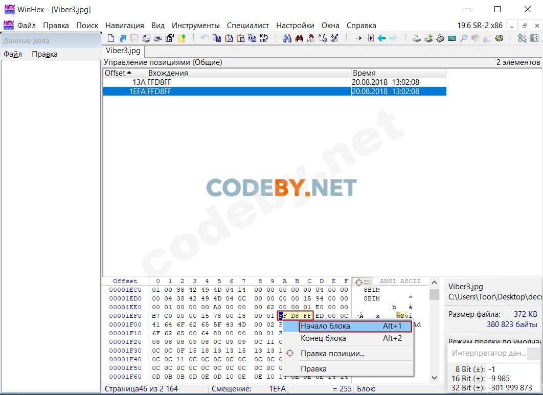Click the ANSI ASCII column header
Viewport: 543px width, 395px height.
click(400, 281)
